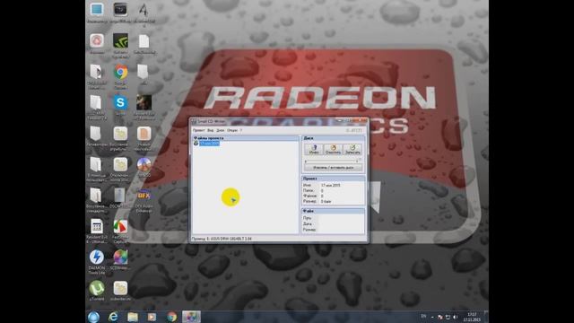Click the taskbar clock
This screenshot has height=323, width=574.
click(473, 317)
